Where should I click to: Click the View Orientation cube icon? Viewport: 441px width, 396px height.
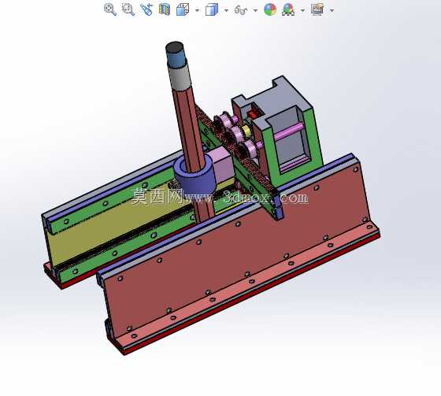point(183,9)
